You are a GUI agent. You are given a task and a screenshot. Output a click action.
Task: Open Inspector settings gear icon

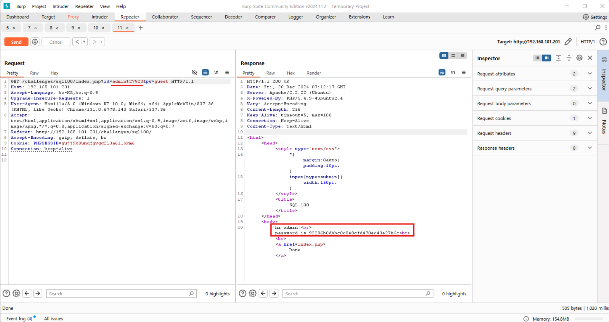tap(579, 58)
